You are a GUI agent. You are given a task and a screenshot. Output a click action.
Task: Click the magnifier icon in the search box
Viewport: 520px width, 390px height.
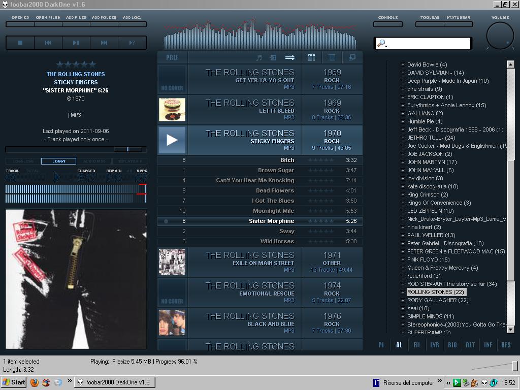[x=382, y=44]
